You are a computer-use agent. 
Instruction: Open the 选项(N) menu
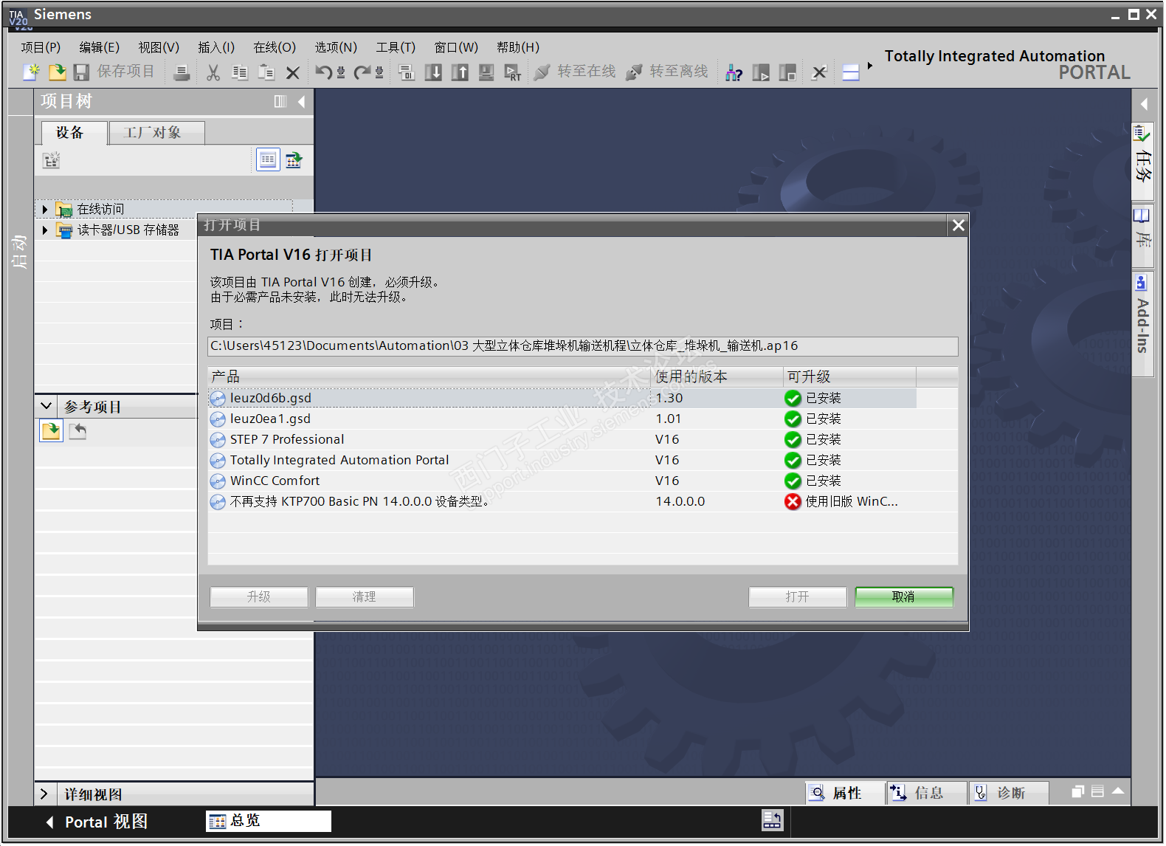(x=336, y=47)
